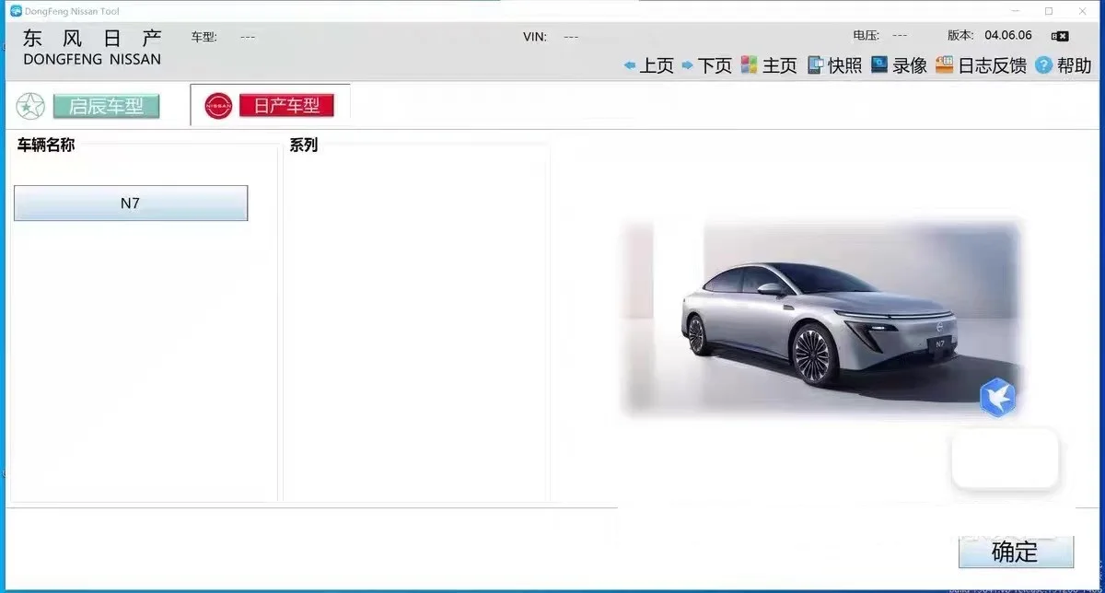The width and height of the screenshot is (1105, 593).
Task: Switch to the 启辰车型 tab
Action: point(106,106)
